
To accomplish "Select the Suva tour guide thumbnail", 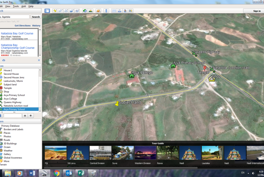I will pyautogui.click(x=123, y=153).
